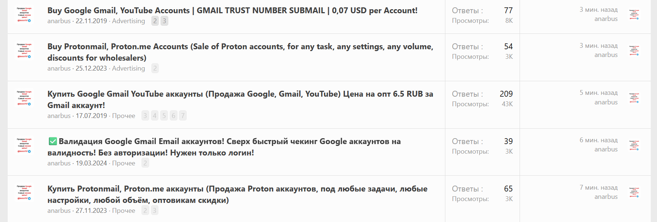The height and width of the screenshot is (222, 657).
Task: Click the green checkmark icon before Валидация title
Action: click(x=53, y=142)
